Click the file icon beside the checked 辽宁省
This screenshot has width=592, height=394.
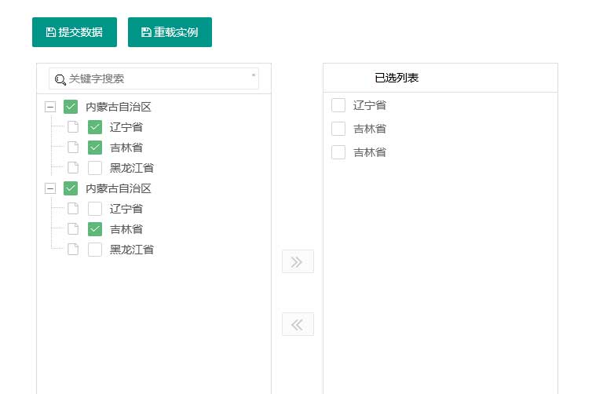click(73, 127)
